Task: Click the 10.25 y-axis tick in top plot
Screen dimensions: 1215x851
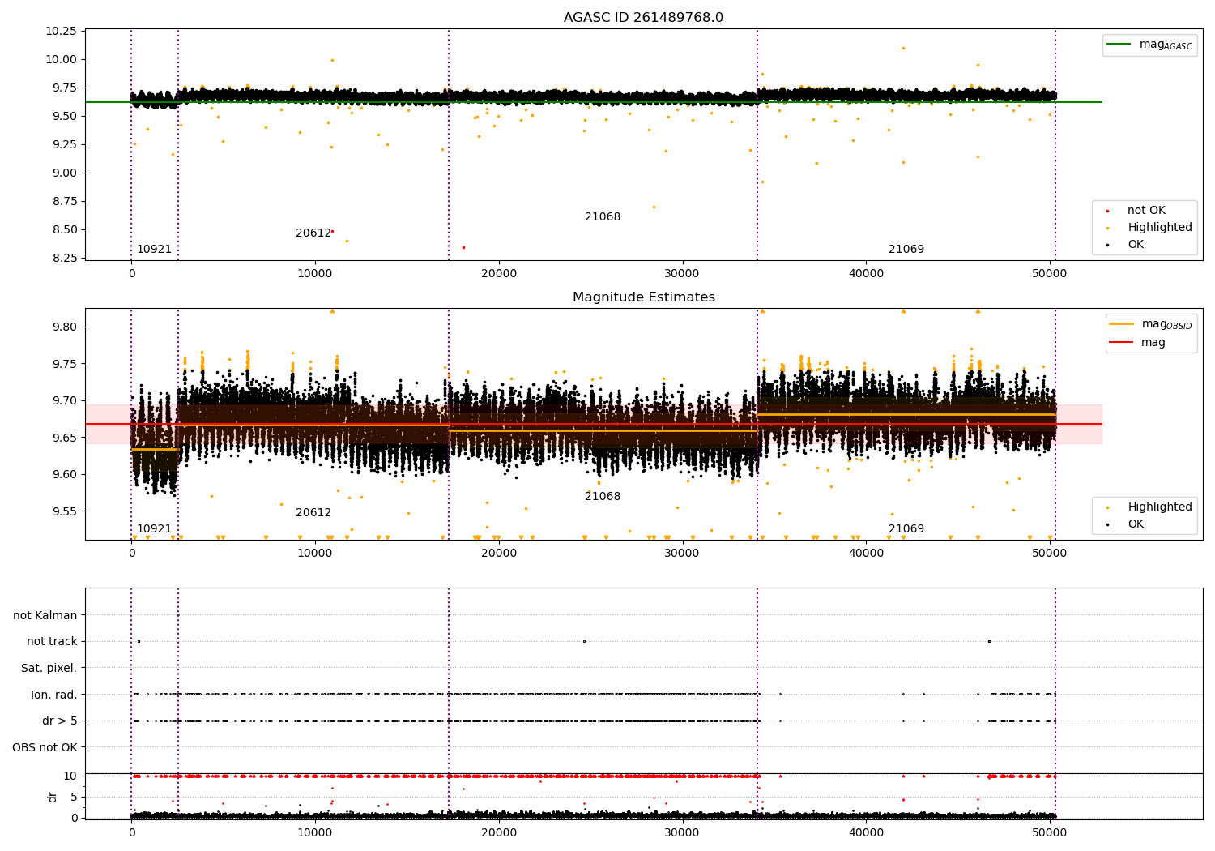Action: pyautogui.click(x=61, y=32)
